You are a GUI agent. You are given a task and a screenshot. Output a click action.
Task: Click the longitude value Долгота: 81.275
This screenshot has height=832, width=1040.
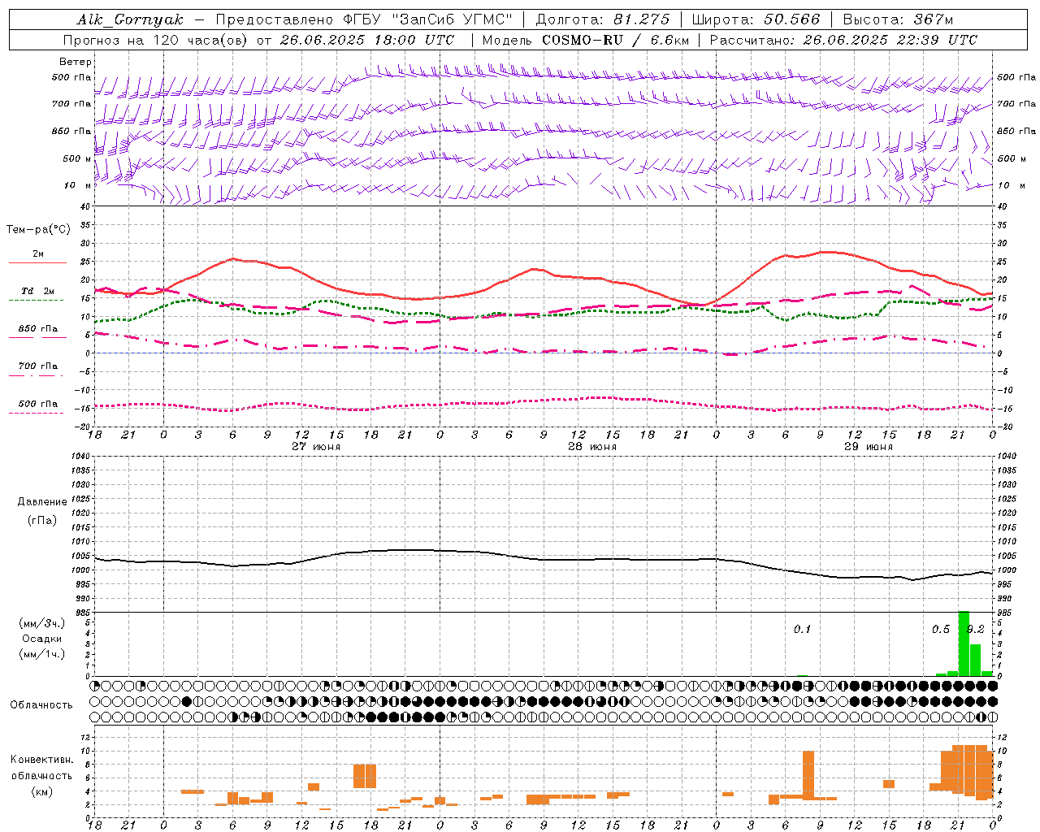tap(603, 19)
